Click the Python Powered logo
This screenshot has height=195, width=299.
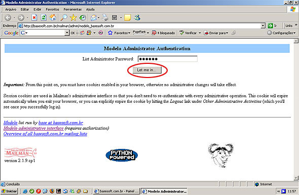click(x=122, y=155)
